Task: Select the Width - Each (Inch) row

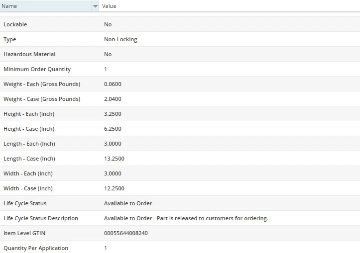Action: coord(28,173)
